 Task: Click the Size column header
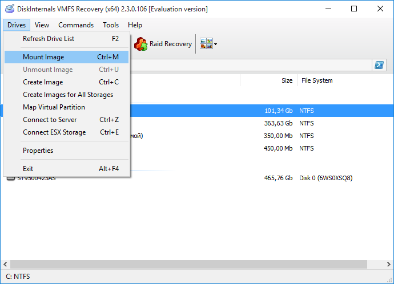268,80
